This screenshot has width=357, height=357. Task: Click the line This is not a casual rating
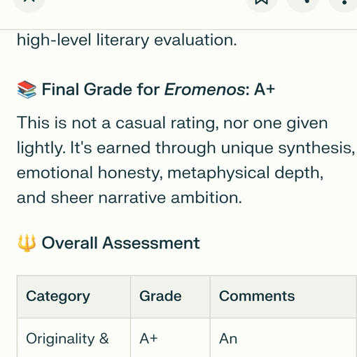pyautogui.click(x=172, y=123)
